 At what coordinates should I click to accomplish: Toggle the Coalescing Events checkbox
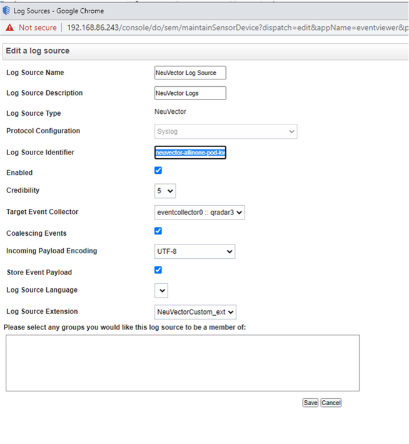(x=158, y=231)
